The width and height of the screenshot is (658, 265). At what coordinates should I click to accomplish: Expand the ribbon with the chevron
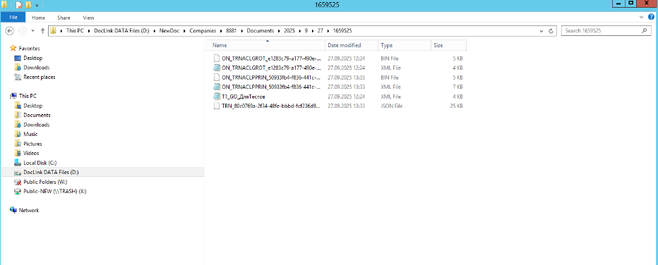tap(641, 17)
